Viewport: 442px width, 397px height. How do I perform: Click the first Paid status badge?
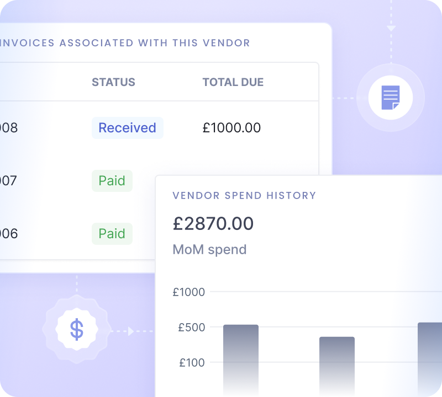(112, 181)
